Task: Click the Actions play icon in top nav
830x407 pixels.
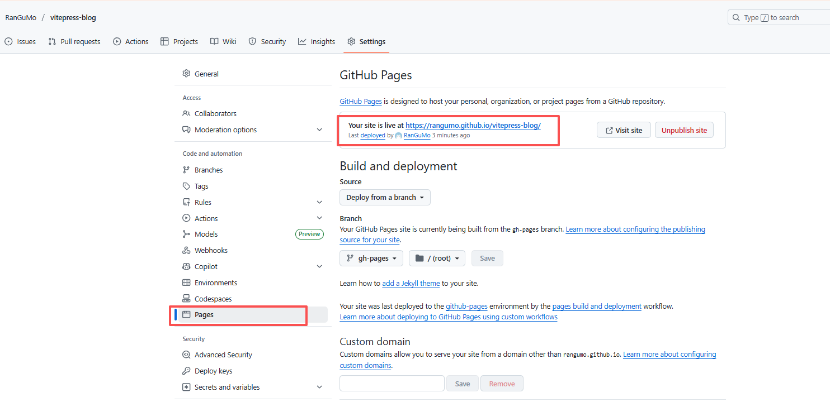Action: 117,41
